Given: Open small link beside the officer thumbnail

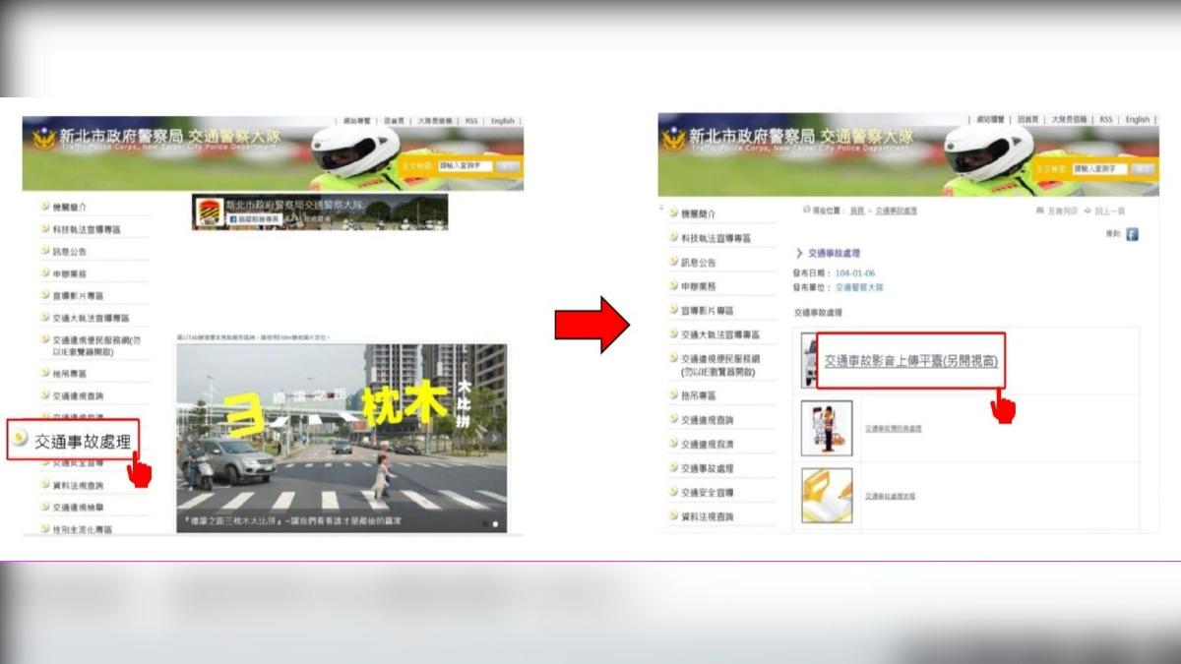Looking at the screenshot, I should pos(894,429).
